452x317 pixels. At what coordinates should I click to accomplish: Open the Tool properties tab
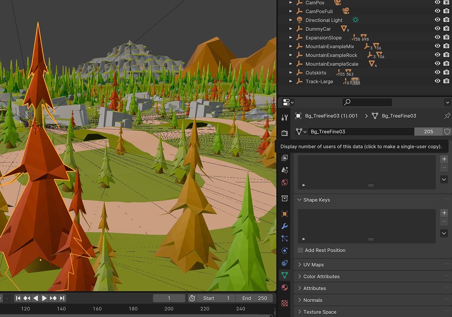coord(284,117)
